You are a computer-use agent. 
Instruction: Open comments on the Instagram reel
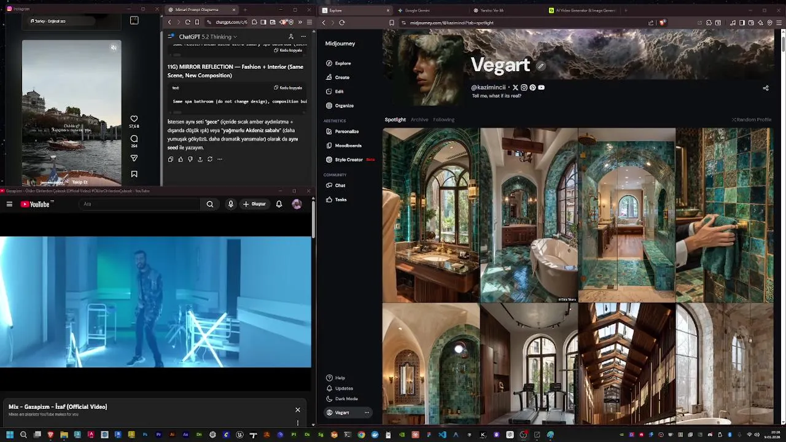point(134,139)
